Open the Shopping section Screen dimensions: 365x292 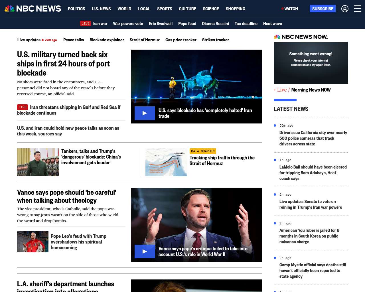[235, 9]
